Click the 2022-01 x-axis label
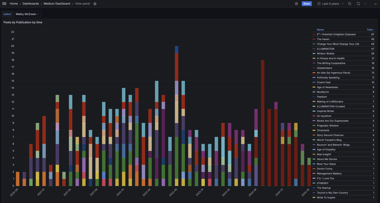Image resolution: width=380 pixels, height=203 pixels. point(120,192)
